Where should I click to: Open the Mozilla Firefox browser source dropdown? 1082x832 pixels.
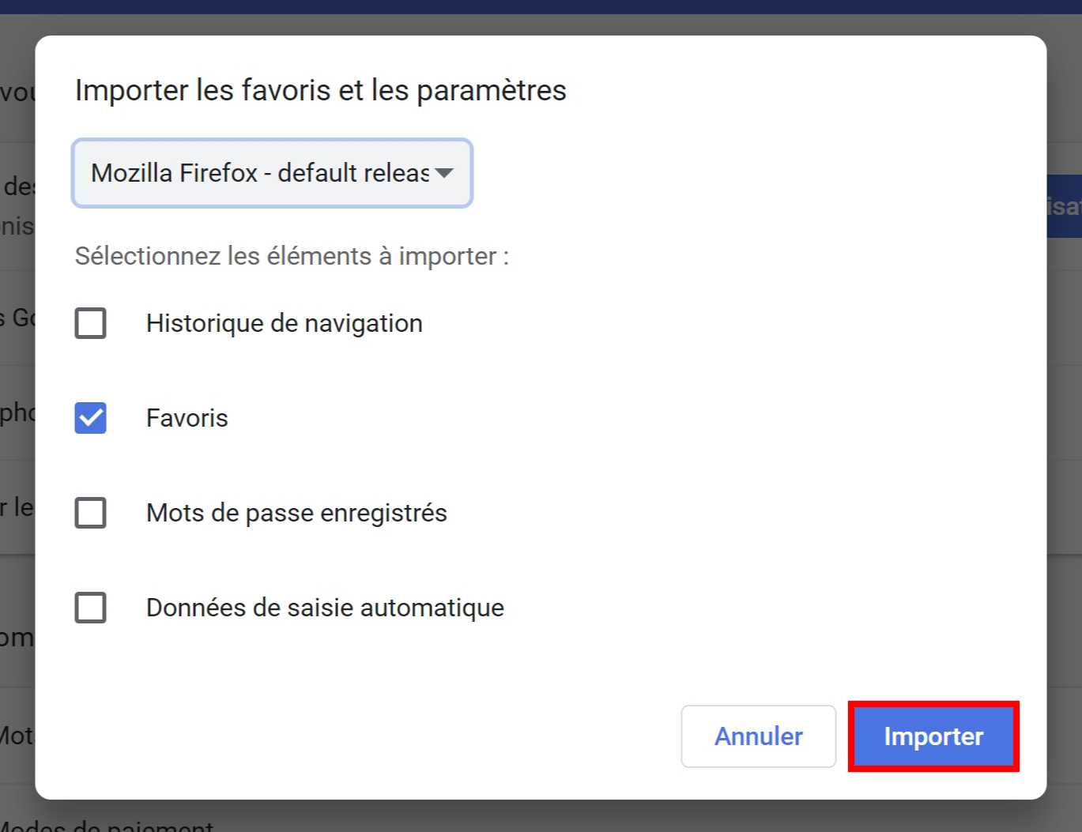pyautogui.click(x=272, y=173)
